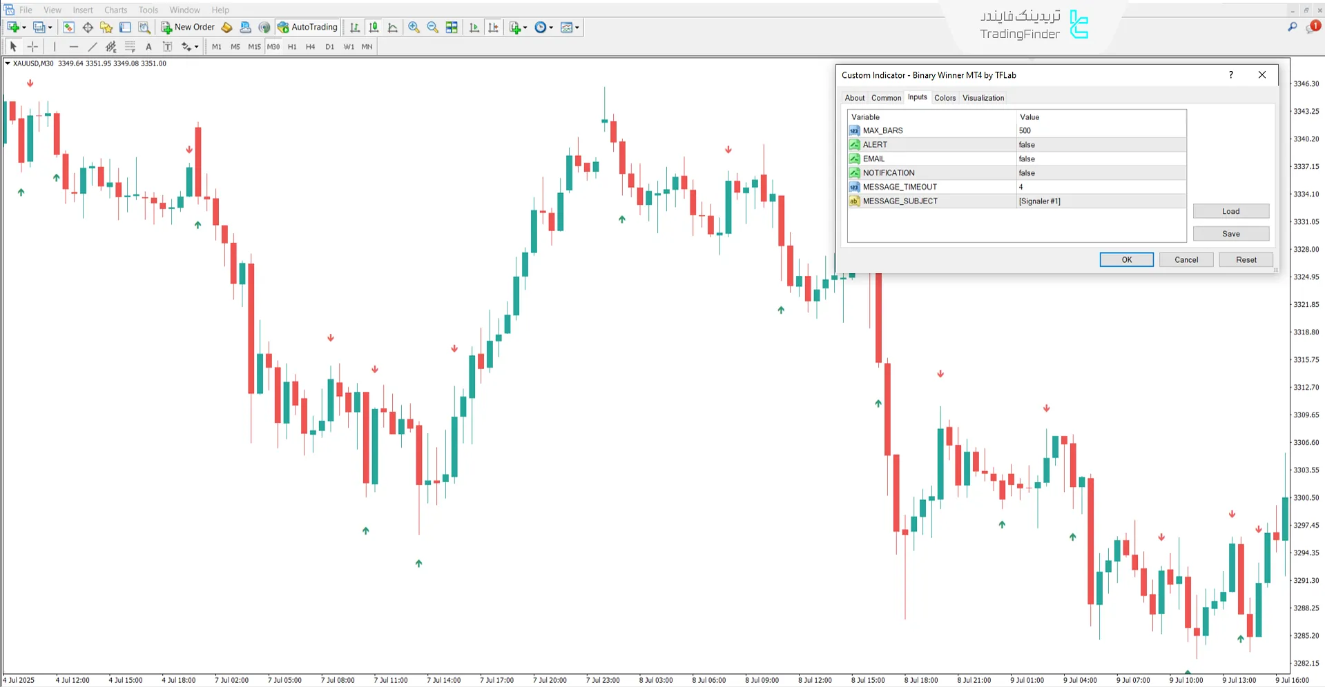The image size is (1325, 687).
Task: Open the new chart dropdown arrow
Action: click(24, 28)
